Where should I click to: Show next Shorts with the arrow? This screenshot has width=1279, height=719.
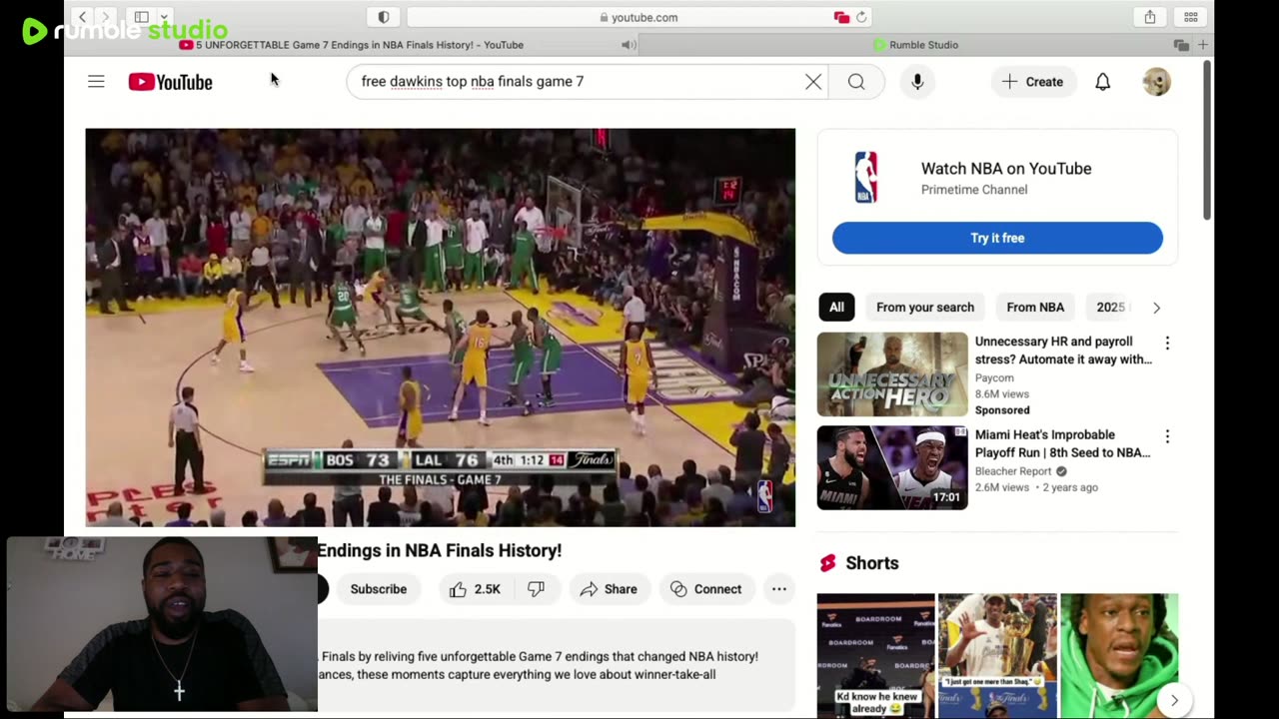point(1174,700)
